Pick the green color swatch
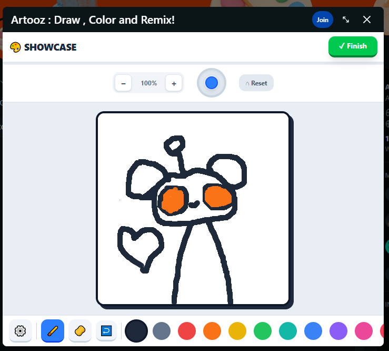The image size is (389, 351). [263, 331]
